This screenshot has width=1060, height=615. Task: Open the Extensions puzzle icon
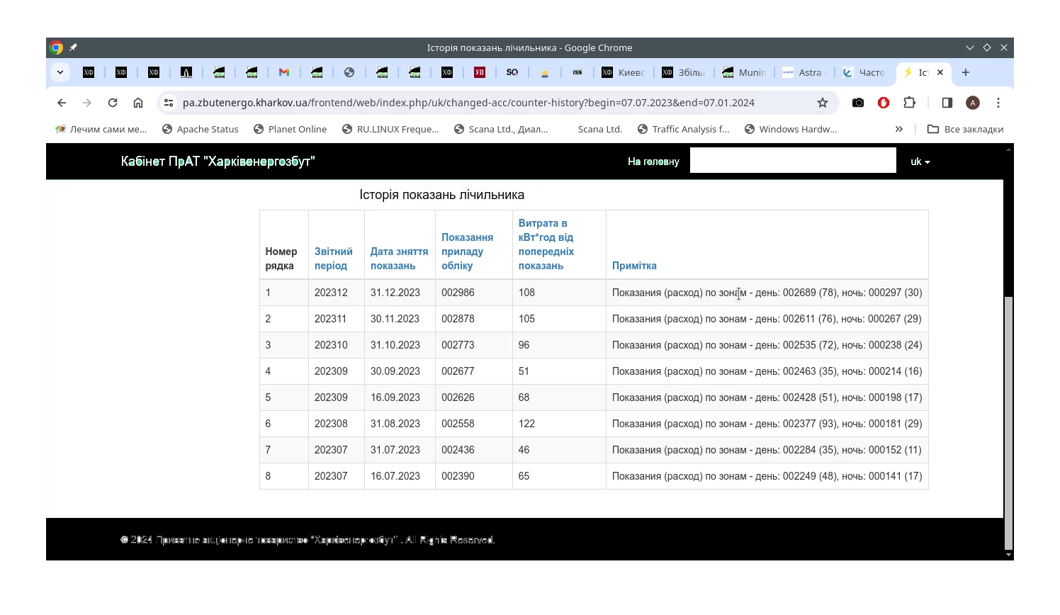point(910,103)
